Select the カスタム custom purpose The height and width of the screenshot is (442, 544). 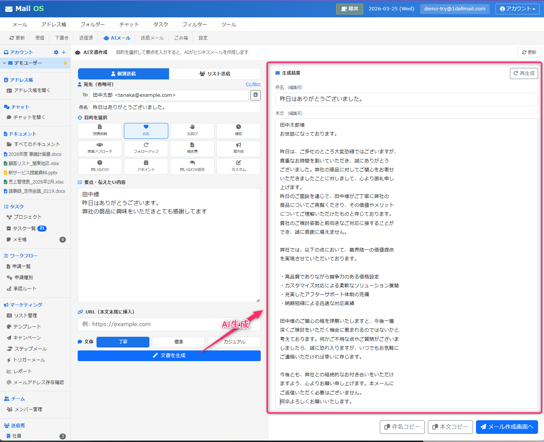pos(239,166)
